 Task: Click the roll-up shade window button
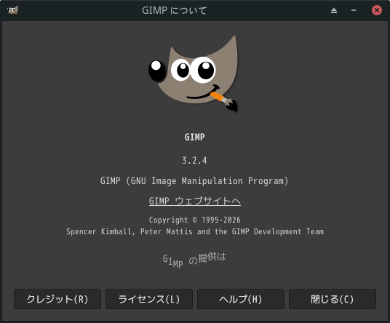coord(334,10)
